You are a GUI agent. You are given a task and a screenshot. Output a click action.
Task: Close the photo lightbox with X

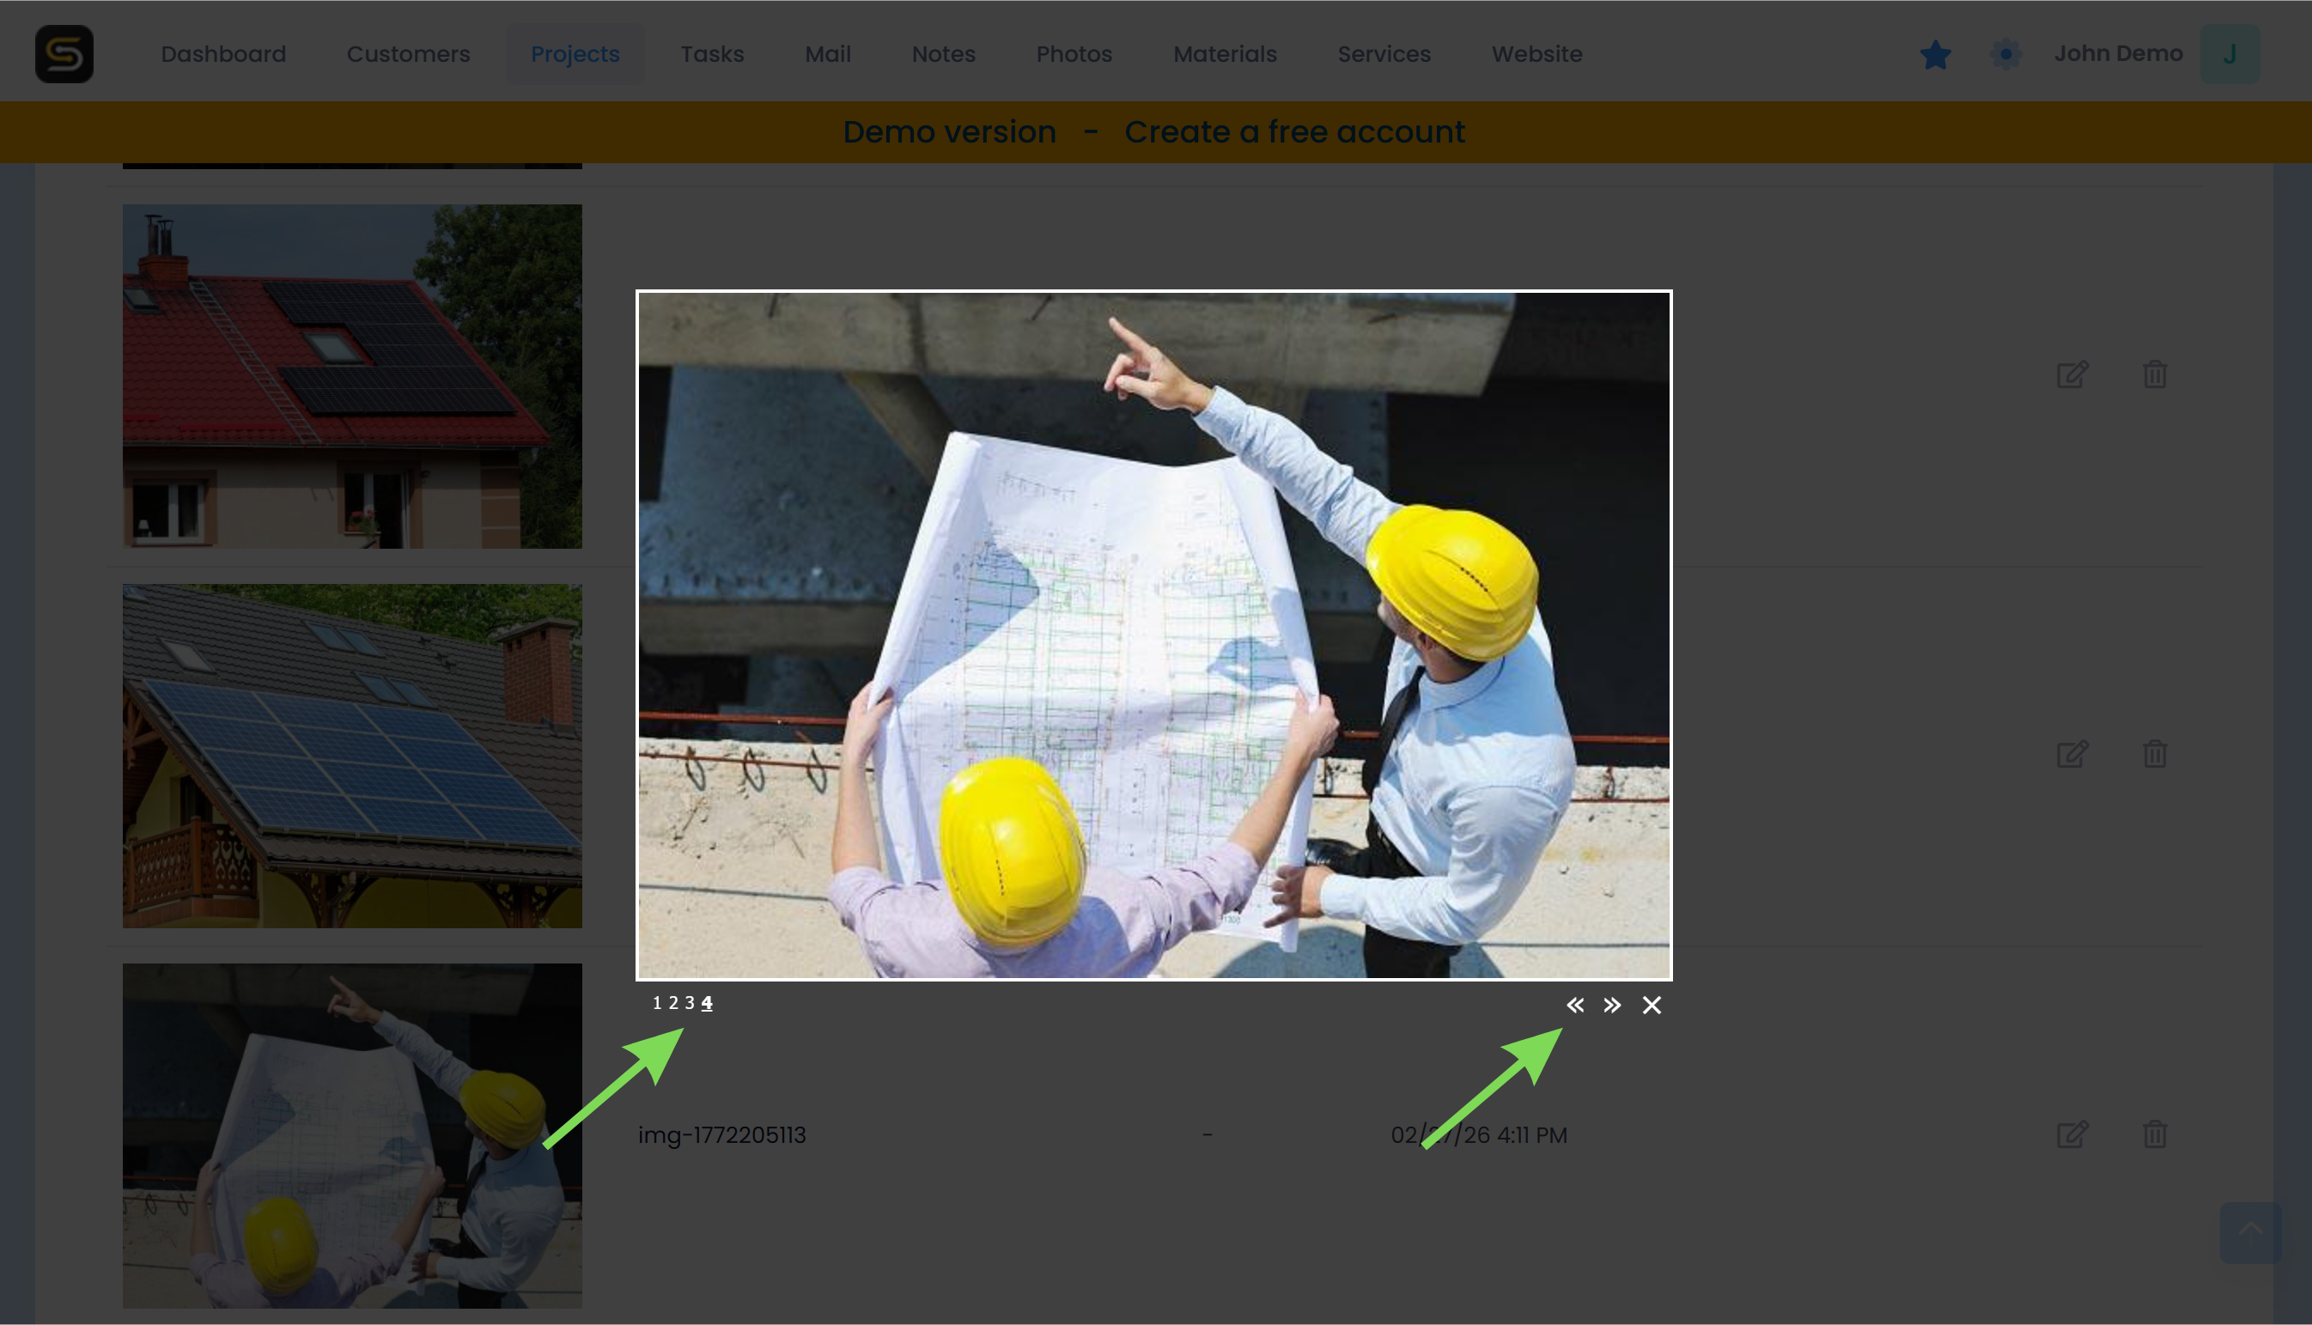1652,1005
